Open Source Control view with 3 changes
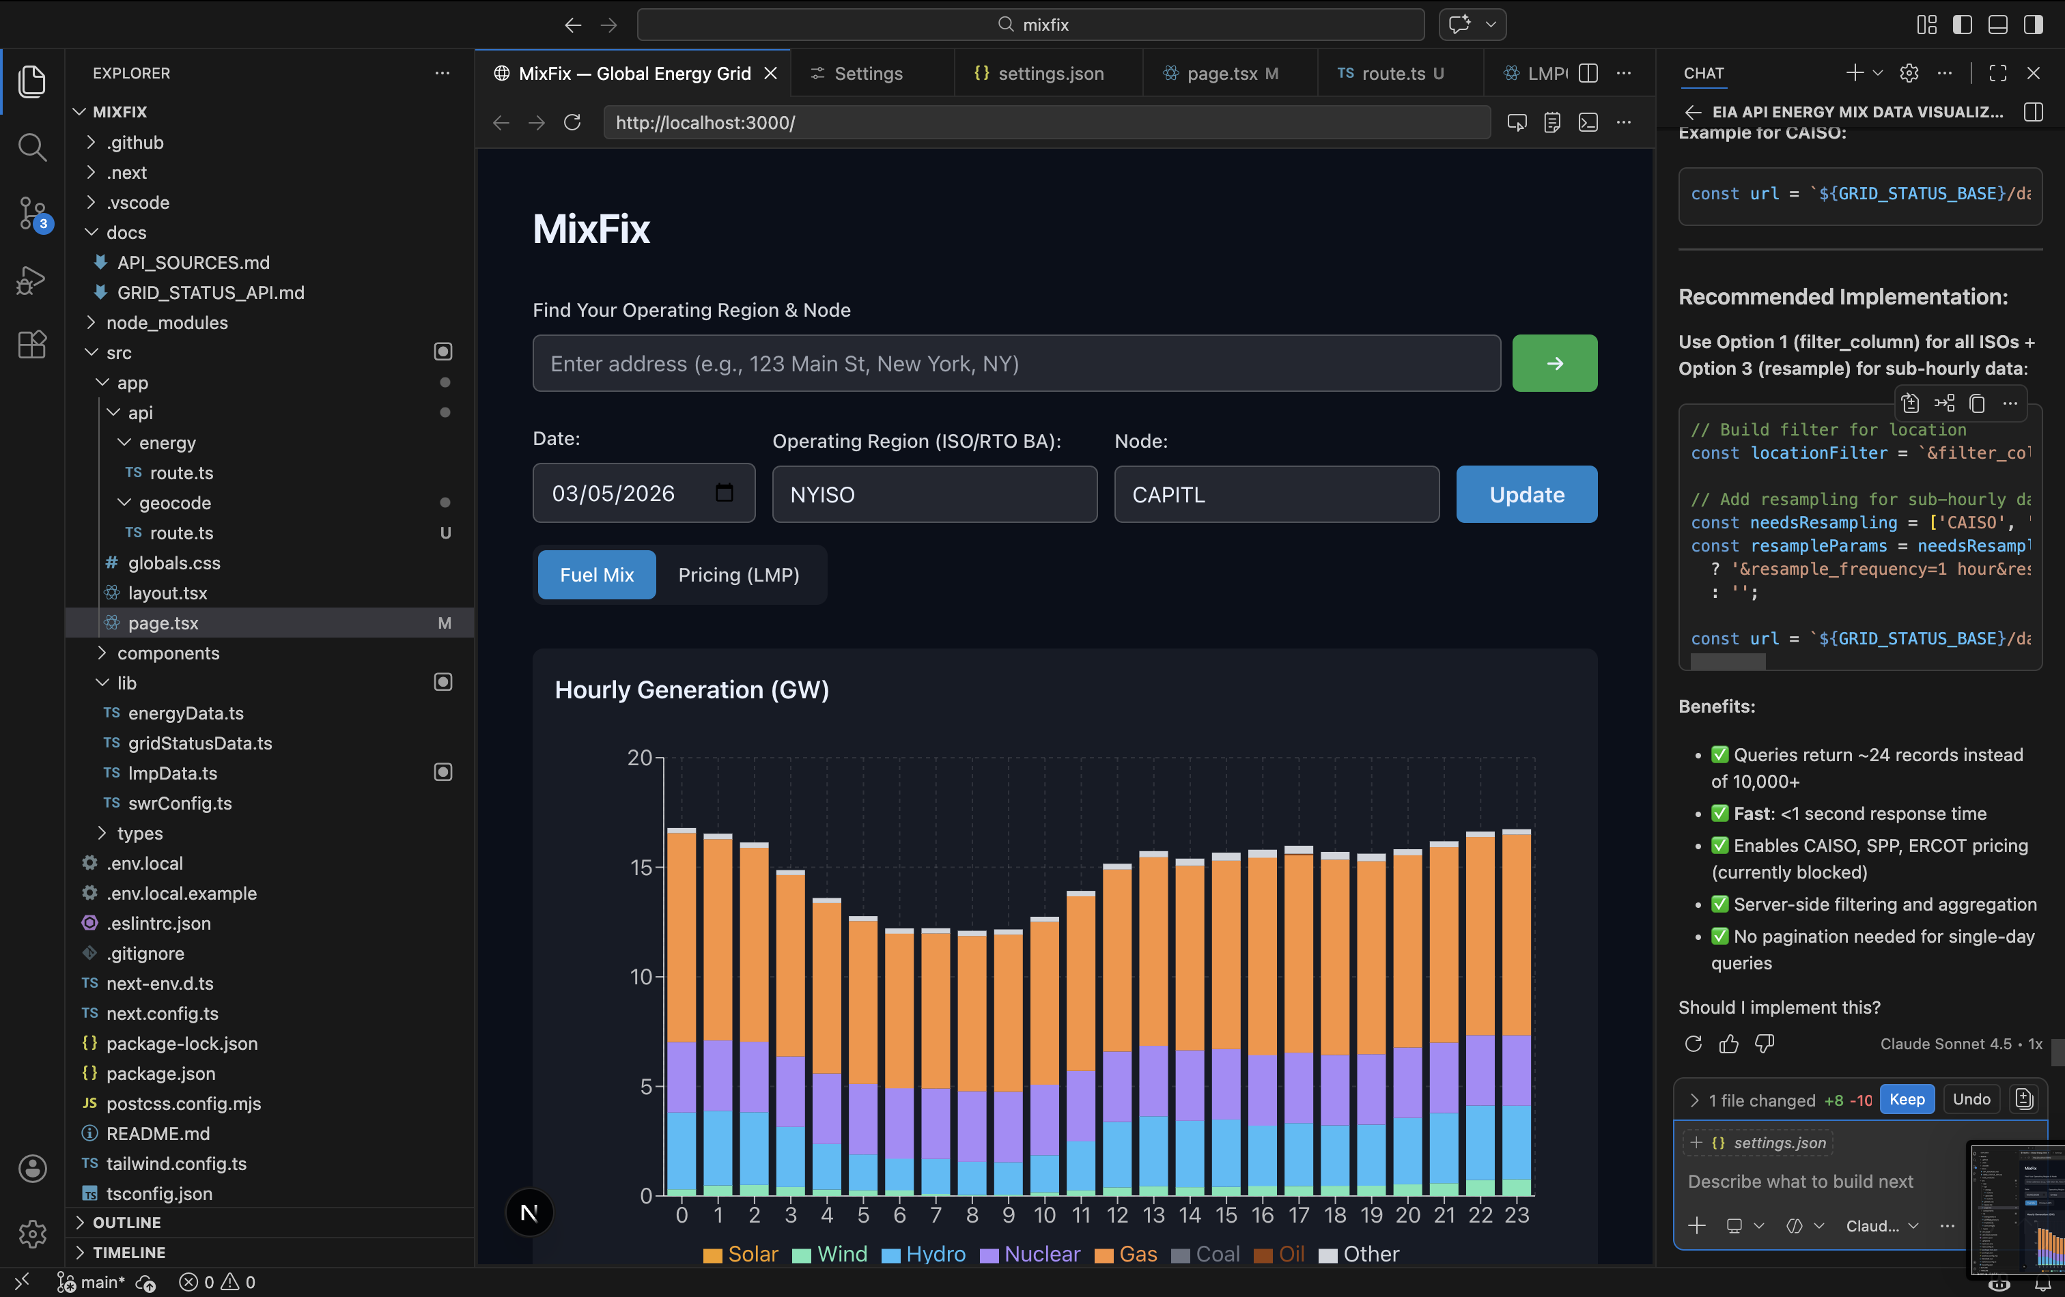Screen dimensions: 2065x1297 [31, 214]
